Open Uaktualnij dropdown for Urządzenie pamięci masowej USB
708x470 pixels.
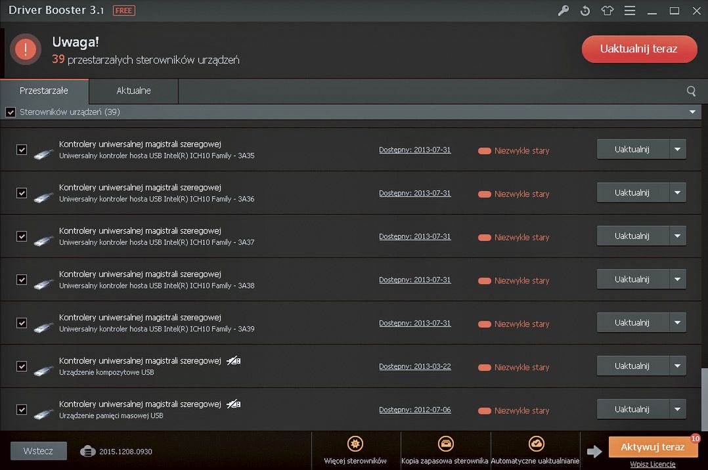[x=677, y=410]
